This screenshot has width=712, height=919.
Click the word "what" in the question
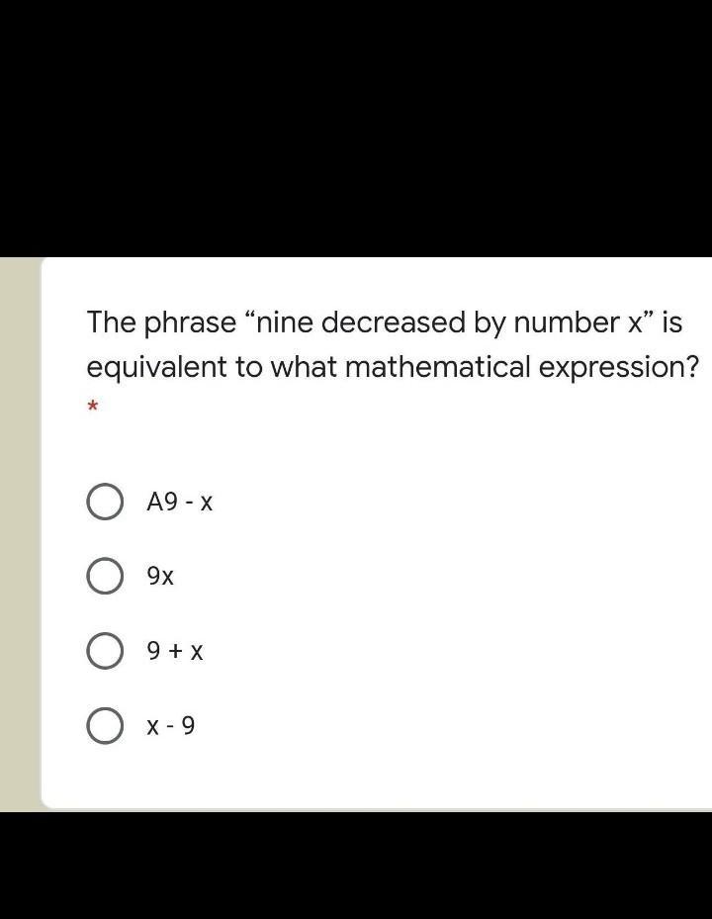point(304,367)
